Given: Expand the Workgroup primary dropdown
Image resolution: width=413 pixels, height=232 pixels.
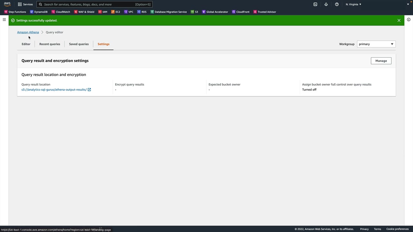Looking at the screenshot, I should 376,44.
